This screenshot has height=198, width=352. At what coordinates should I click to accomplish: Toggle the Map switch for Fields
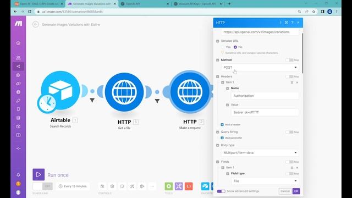point(289,162)
